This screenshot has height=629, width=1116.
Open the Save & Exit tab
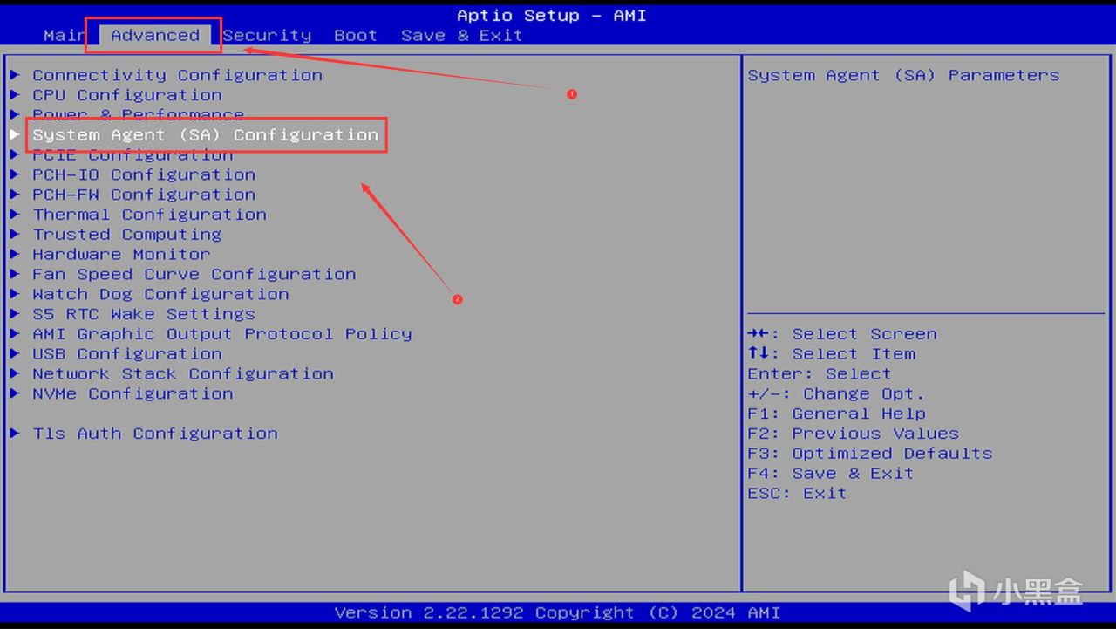tap(462, 36)
